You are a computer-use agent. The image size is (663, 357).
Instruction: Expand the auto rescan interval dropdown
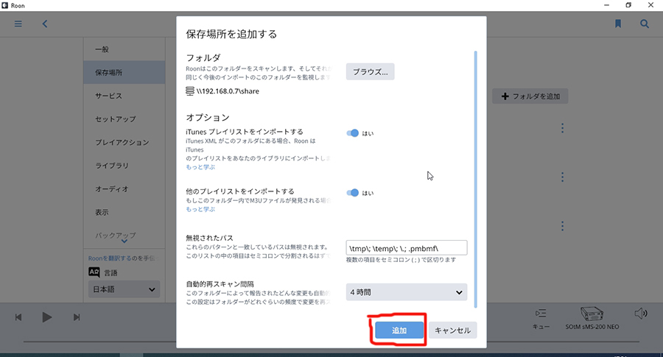point(407,292)
